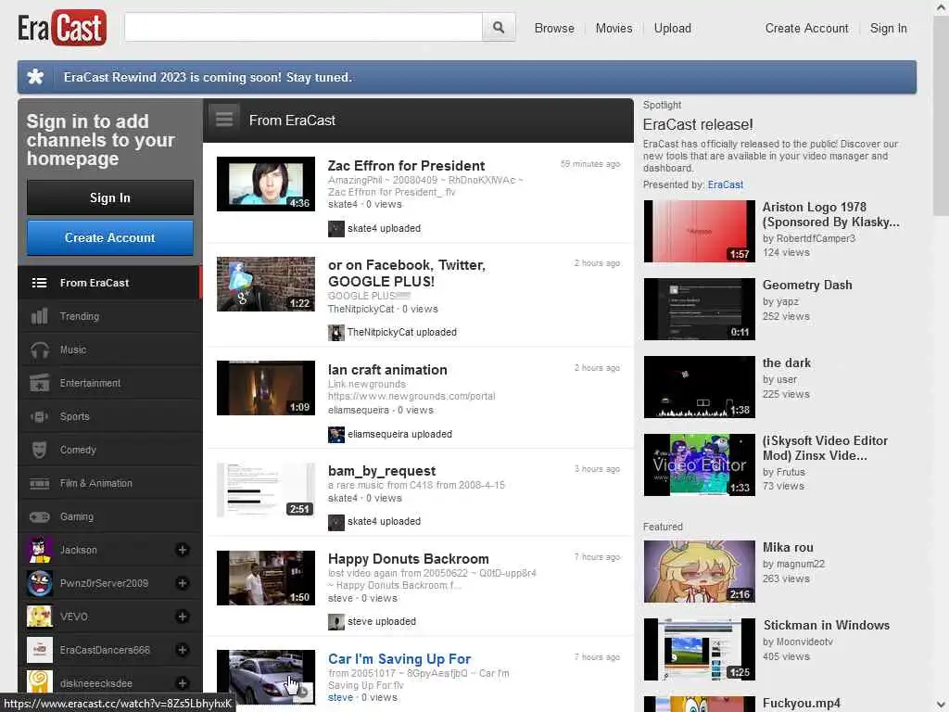Screen dimensions: 949x712
Task: Open the EraCast presenter link in Spotlight
Action: (725, 184)
